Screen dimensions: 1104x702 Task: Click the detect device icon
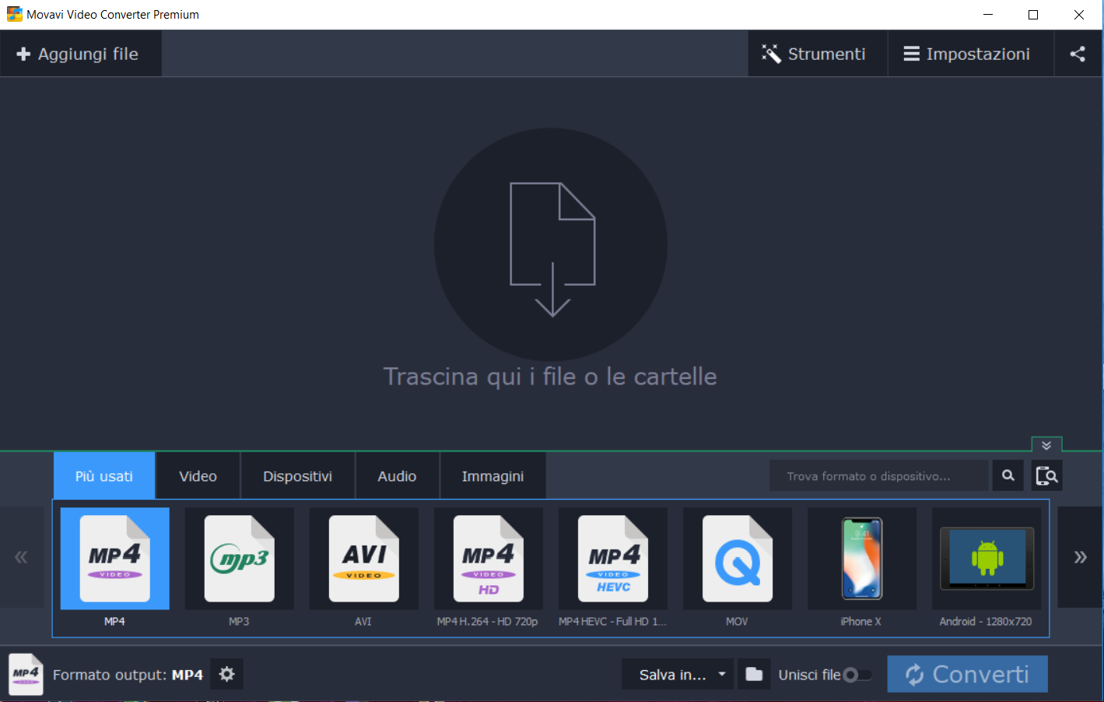coord(1047,476)
